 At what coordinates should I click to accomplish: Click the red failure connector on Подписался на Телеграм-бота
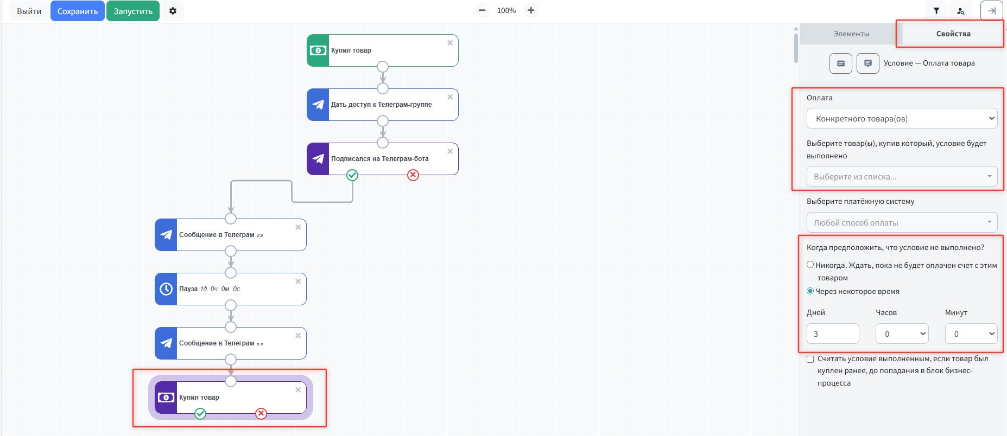tap(413, 175)
